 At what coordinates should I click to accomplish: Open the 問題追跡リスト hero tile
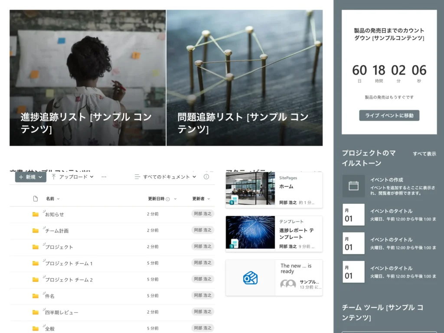(245, 78)
